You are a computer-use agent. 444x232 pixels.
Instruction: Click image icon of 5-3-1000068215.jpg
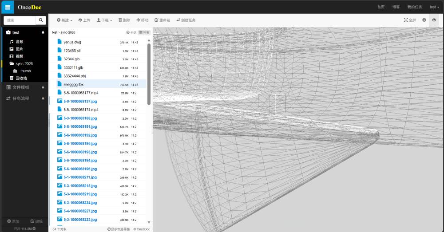pos(60,185)
